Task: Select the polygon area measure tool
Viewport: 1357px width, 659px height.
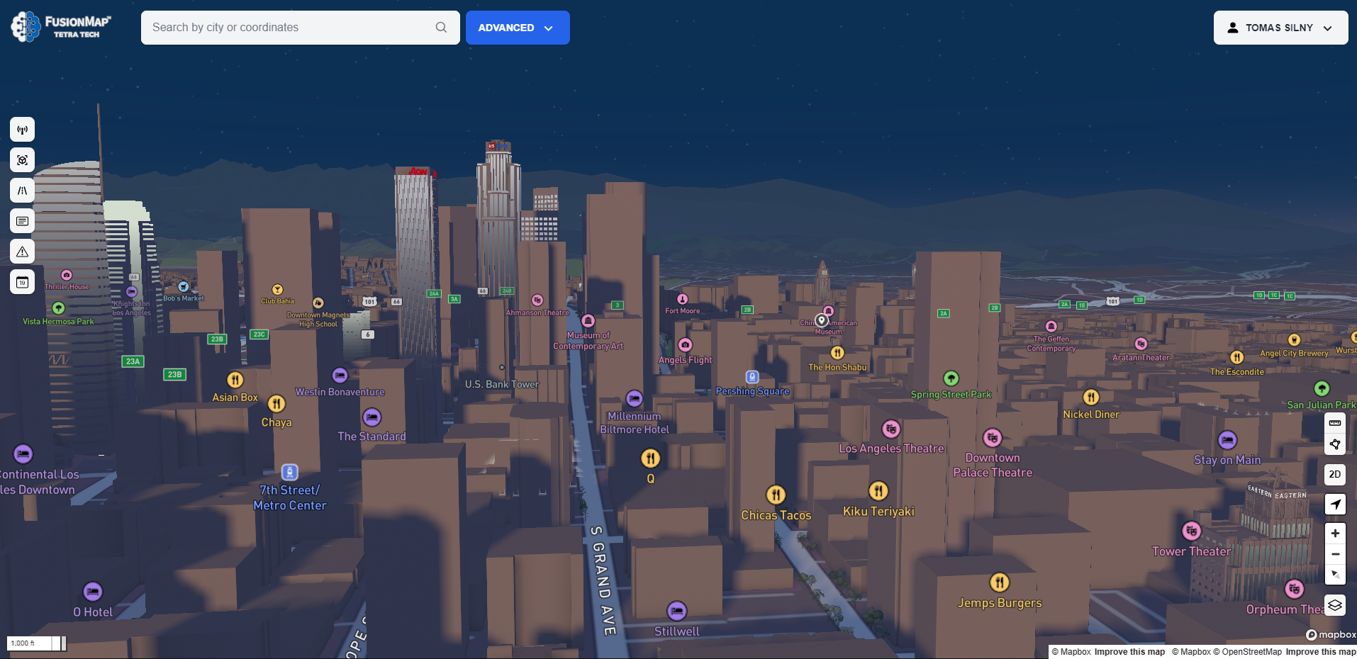Action: (1335, 444)
